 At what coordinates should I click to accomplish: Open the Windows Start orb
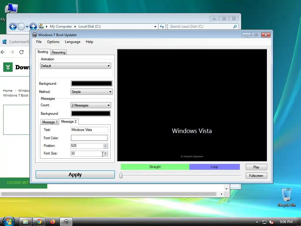pyautogui.click(x=9, y=221)
